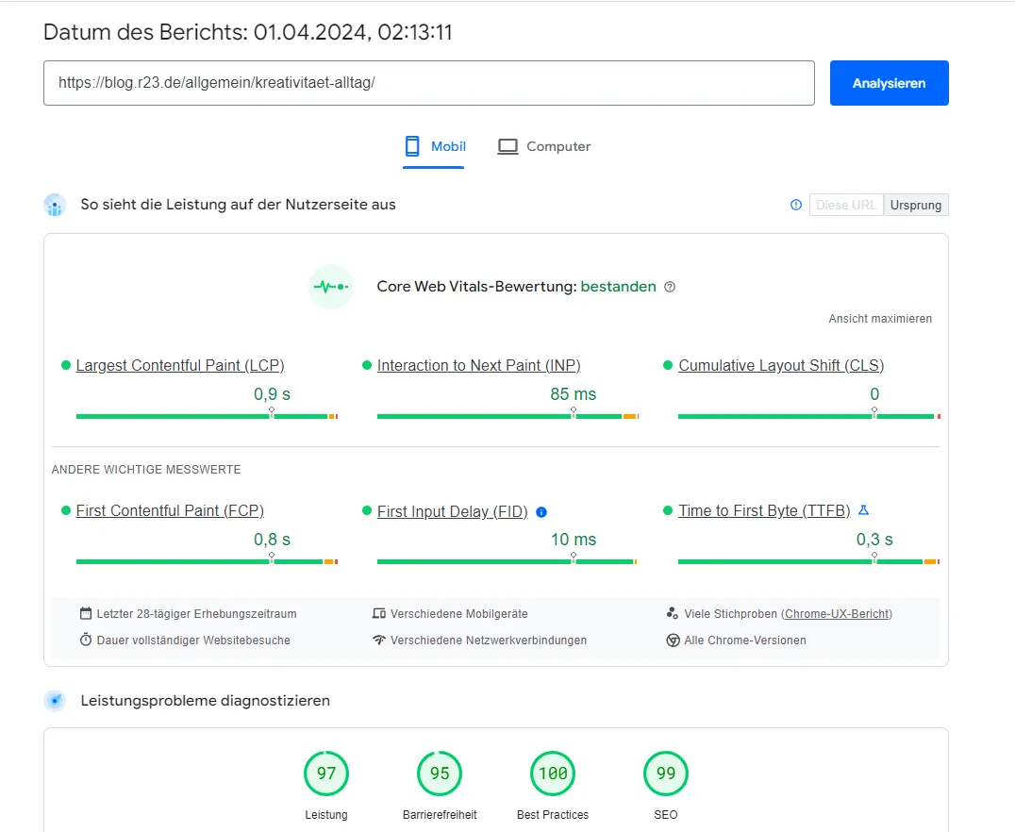Image resolution: width=1015 pixels, height=832 pixels.
Task: Click the FCP distribution bar
Action: (208, 561)
